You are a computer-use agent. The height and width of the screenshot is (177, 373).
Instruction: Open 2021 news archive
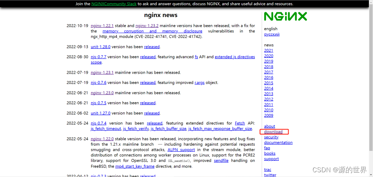click(x=269, y=50)
